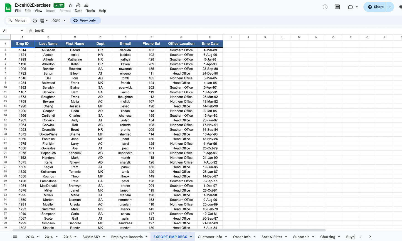Check the document cloud save status
Image resolution: width=402 pixels, height=241 pixels.
(86, 5)
